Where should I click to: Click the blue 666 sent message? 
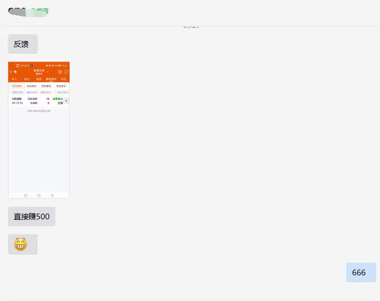[x=361, y=272]
